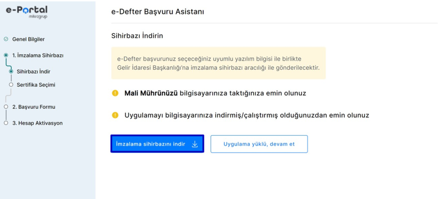Click the e-Portal mikrogrup logo
The image size is (438, 199).
click(27, 12)
